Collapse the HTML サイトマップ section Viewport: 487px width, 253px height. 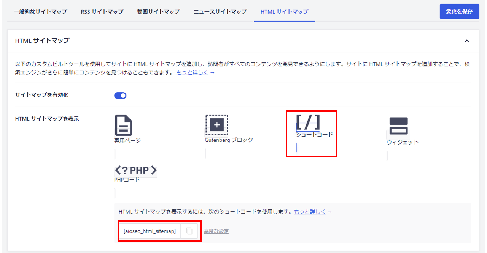(x=467, y=41)
